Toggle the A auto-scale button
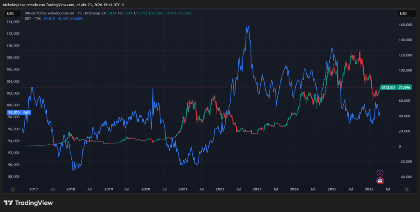The image size is (420, 212). click(x=406, y=189)
